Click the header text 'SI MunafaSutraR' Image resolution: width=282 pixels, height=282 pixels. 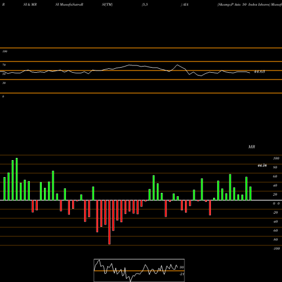click(x=69, y=5)
